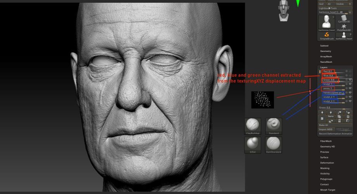The height and width of the screenshot is (194, 357).
Task: Click the head view orientation gizmo
Action: [284, 10]
